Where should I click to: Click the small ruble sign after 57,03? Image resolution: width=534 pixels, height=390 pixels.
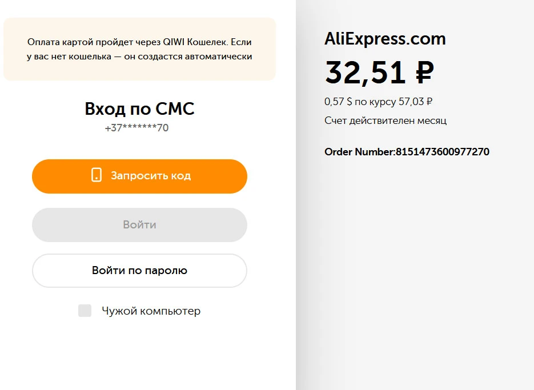pyautogui.click(x=429, y=102)
